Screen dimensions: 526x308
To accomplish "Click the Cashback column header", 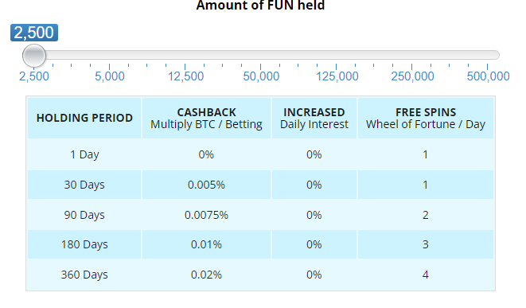I will (206, 118).
